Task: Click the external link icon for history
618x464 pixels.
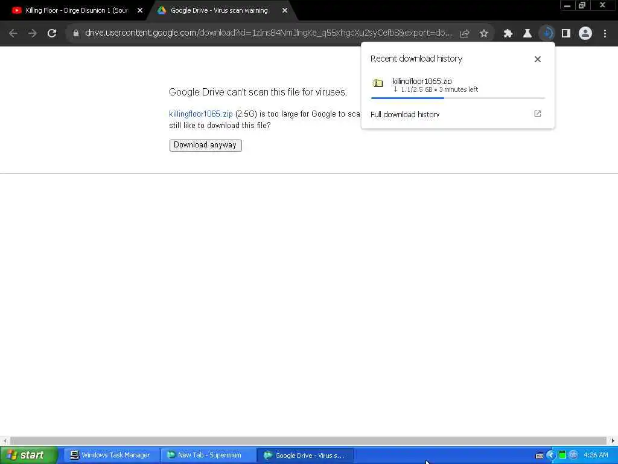Action: pos(538,114)
